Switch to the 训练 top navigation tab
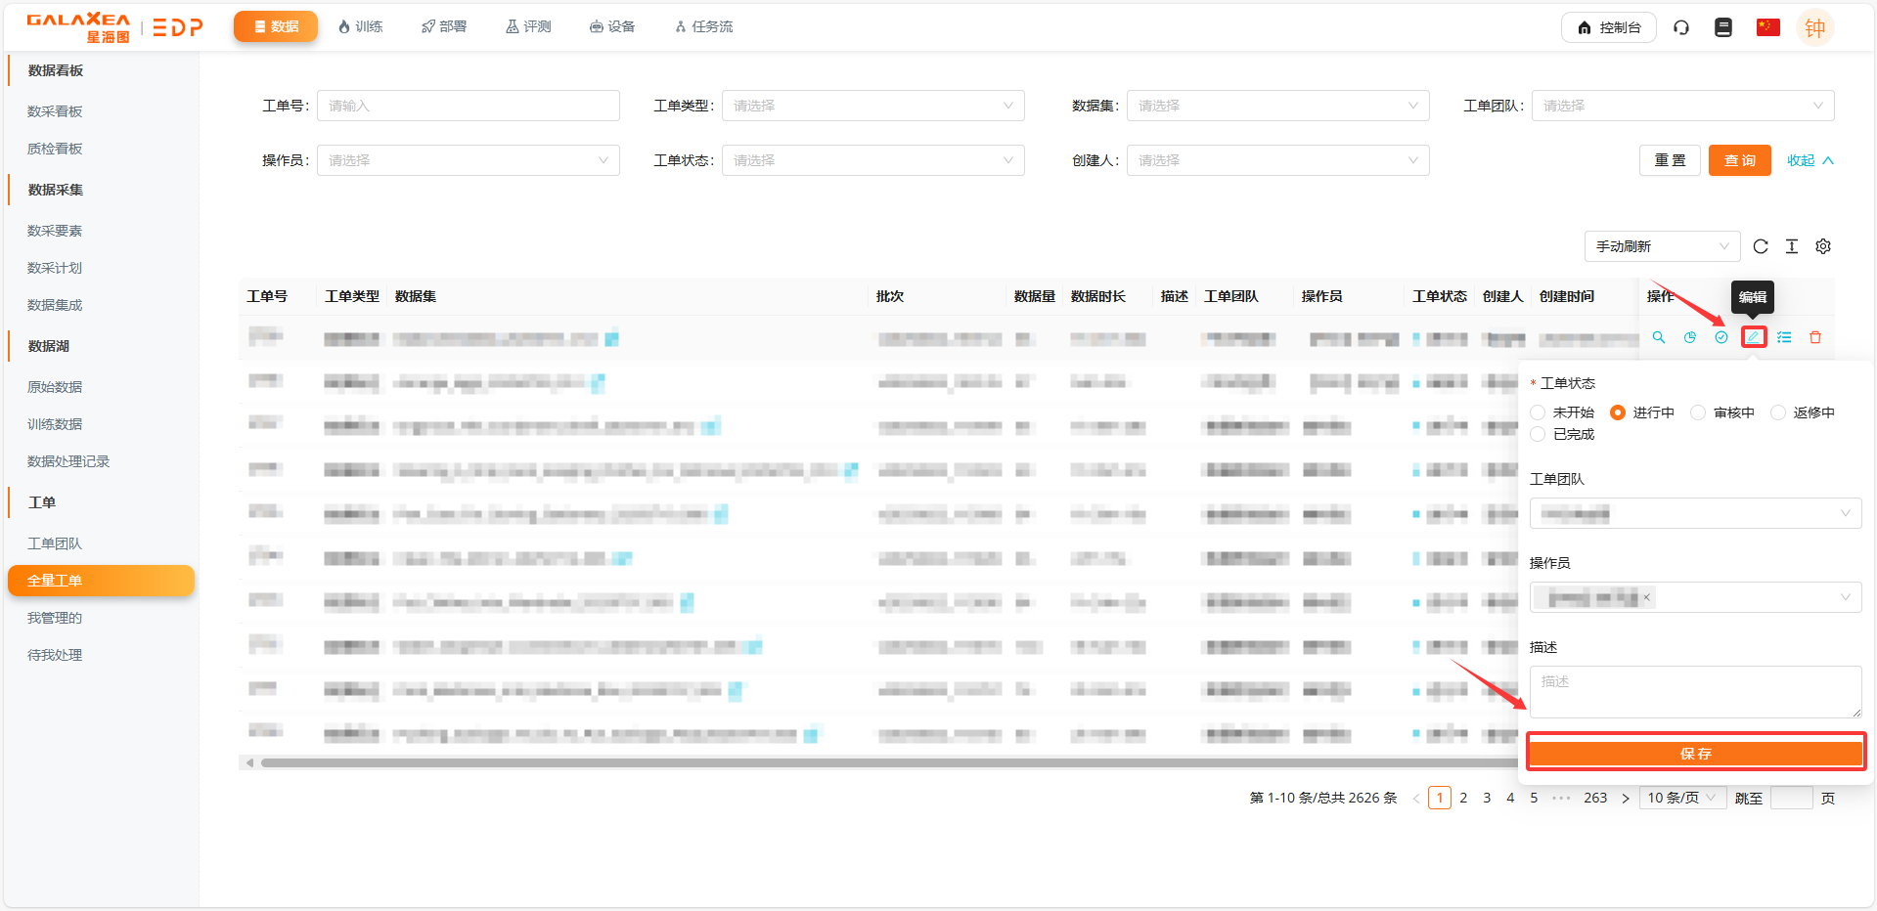Viewport: 1877px width, 911px height. 360,26
